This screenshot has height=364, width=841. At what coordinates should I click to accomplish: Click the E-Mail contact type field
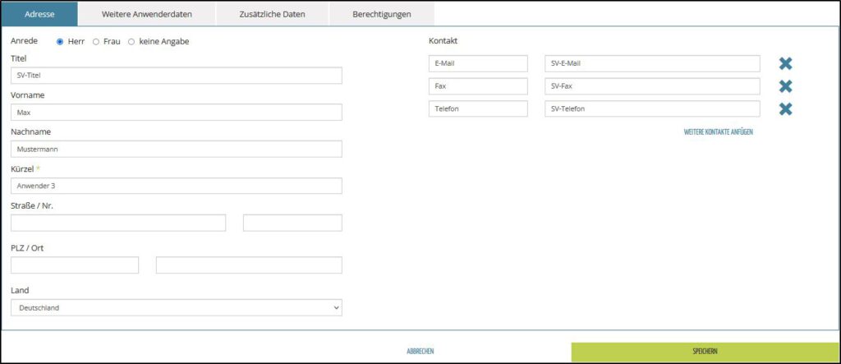(x=479, y=63)
